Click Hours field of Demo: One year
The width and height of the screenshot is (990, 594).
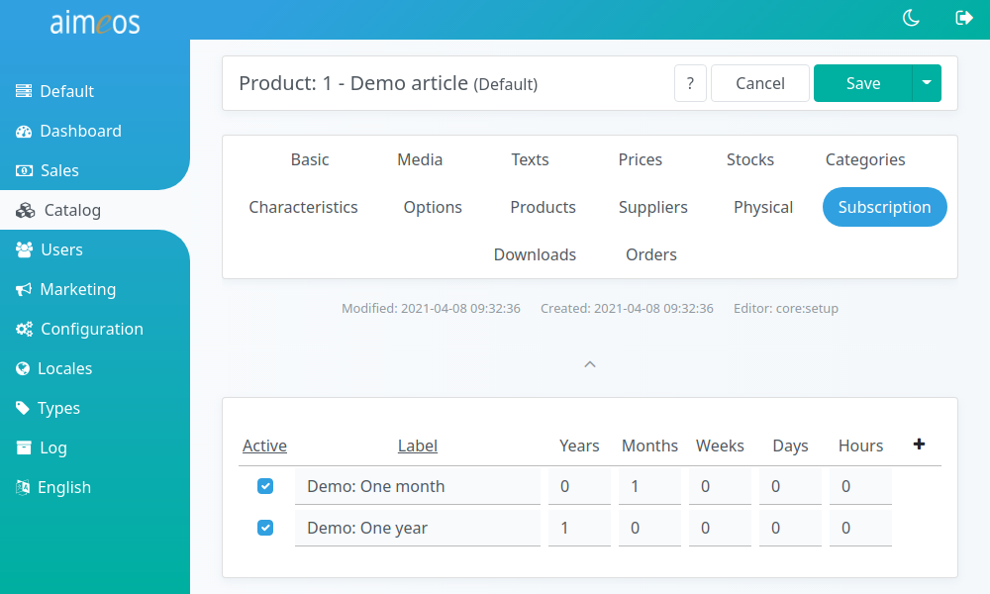(x=860, y=528)
